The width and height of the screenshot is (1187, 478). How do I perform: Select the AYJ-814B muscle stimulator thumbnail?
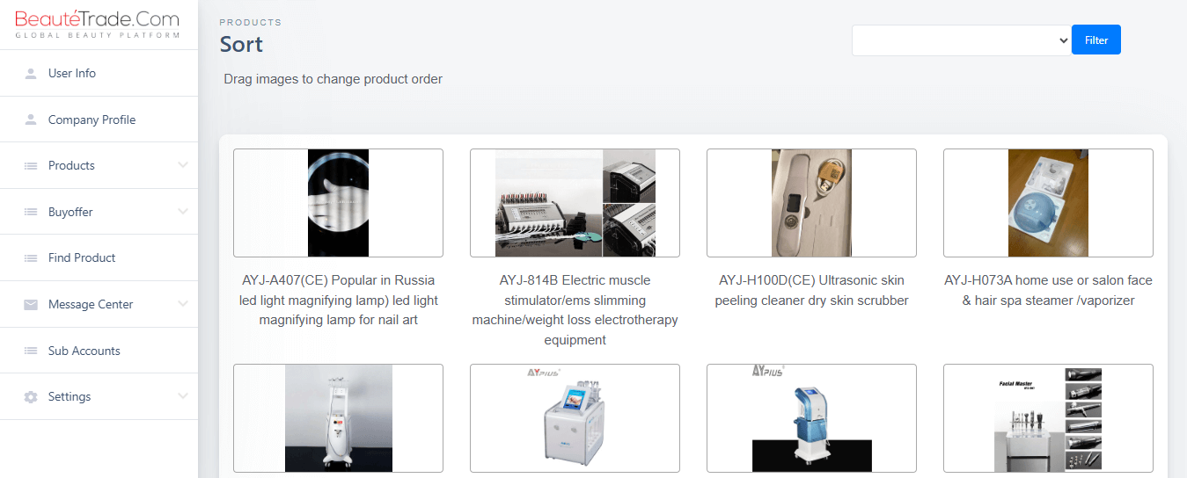[x=575, y=203]
